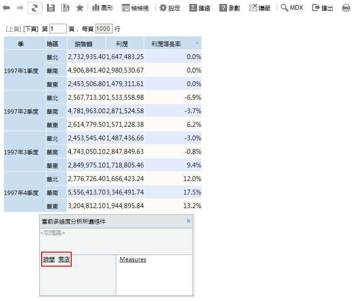Click the 匯出 export button
Viewport: 352px width, 301px height.
point(323,8)
